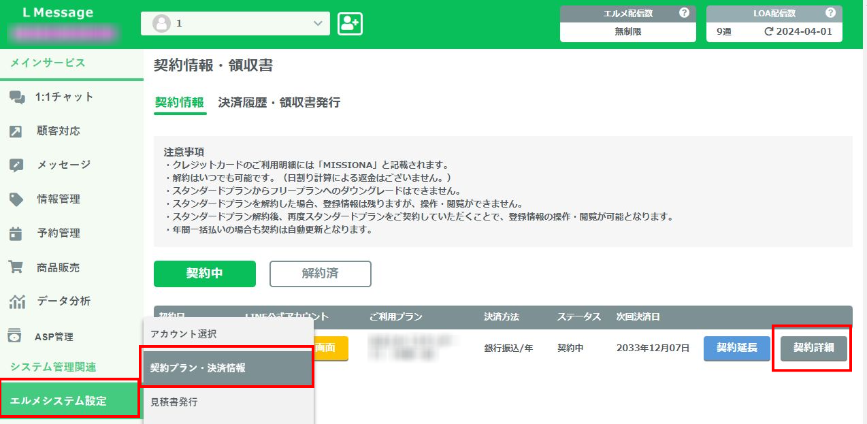Screen dimensions: 867x424
Task: Show cancelled contracts with 解約済 button
Action: tap(320, 274)
